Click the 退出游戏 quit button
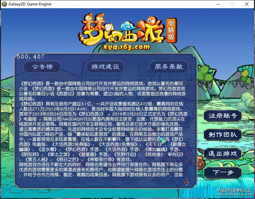The height and width of the screenshot is (199, 255). (x=222, y=153)
